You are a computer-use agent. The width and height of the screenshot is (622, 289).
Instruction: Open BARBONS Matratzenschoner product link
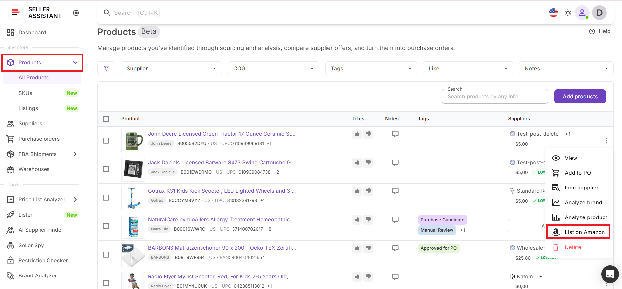(222, 248)
